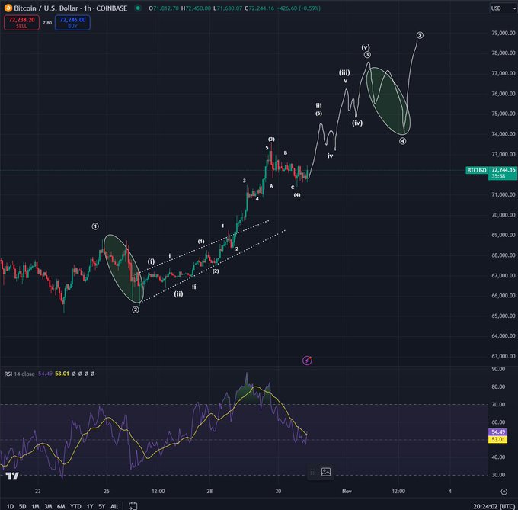Select the 5Y time range
The image size is (518, 510).
[102, 506]
